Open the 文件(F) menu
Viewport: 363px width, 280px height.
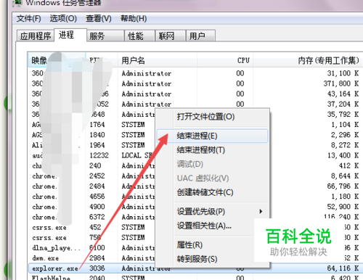[x=28, y=19]
